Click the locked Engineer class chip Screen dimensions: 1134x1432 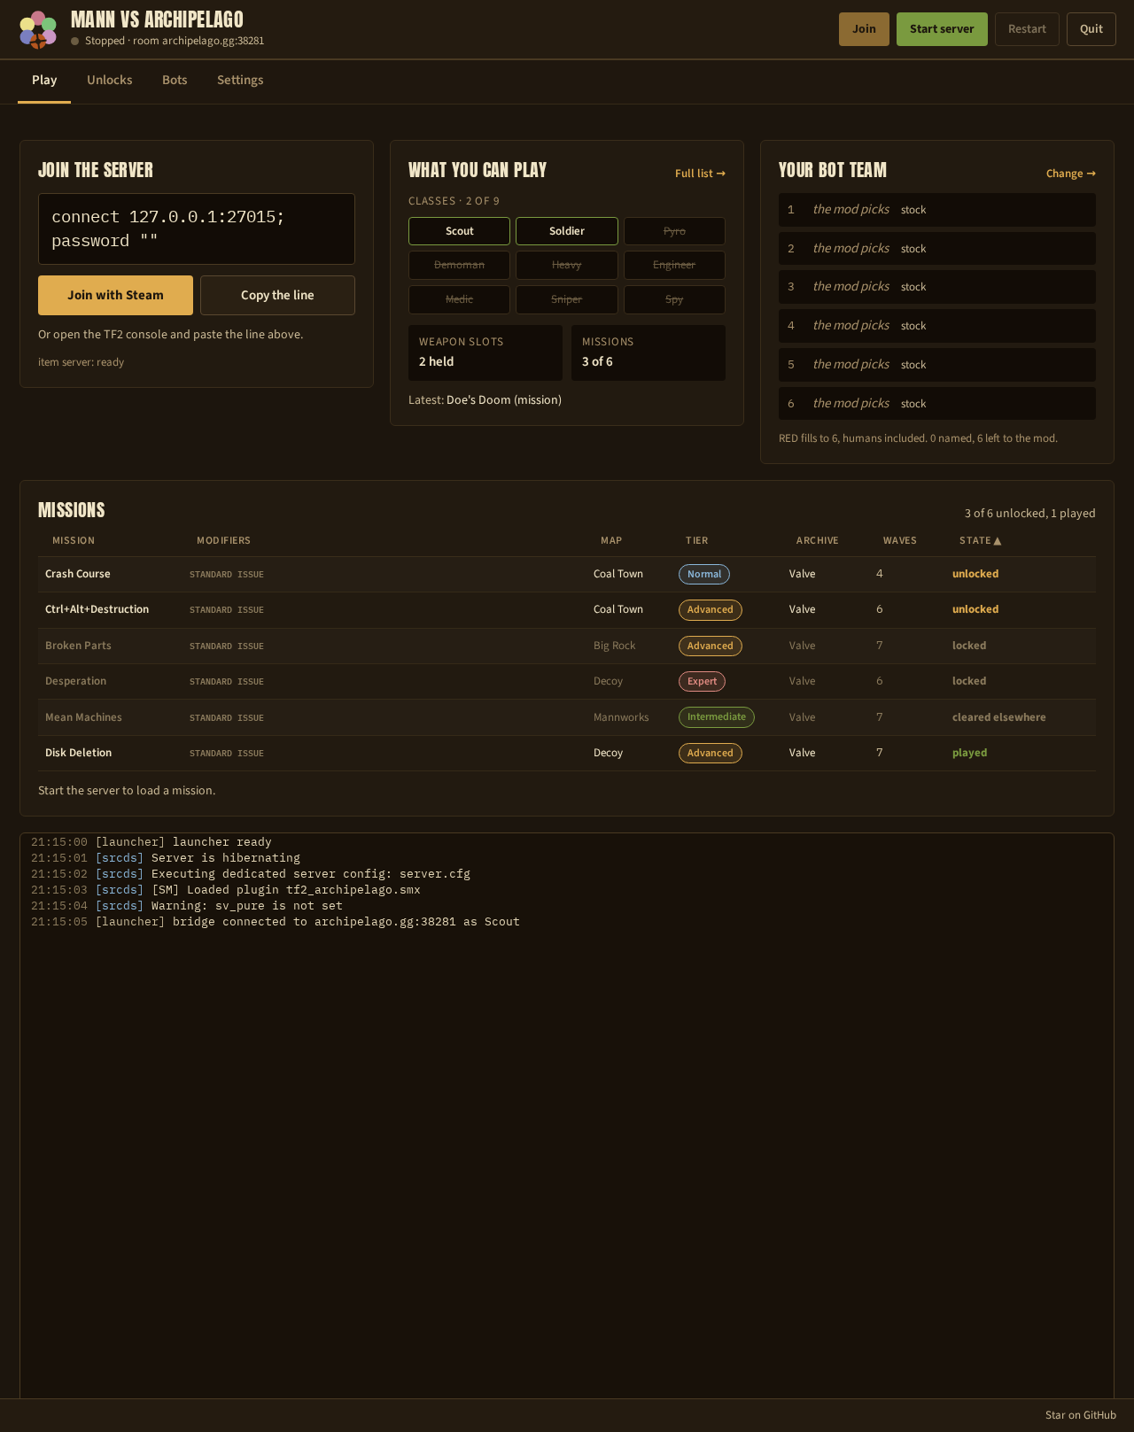[674, 265]
